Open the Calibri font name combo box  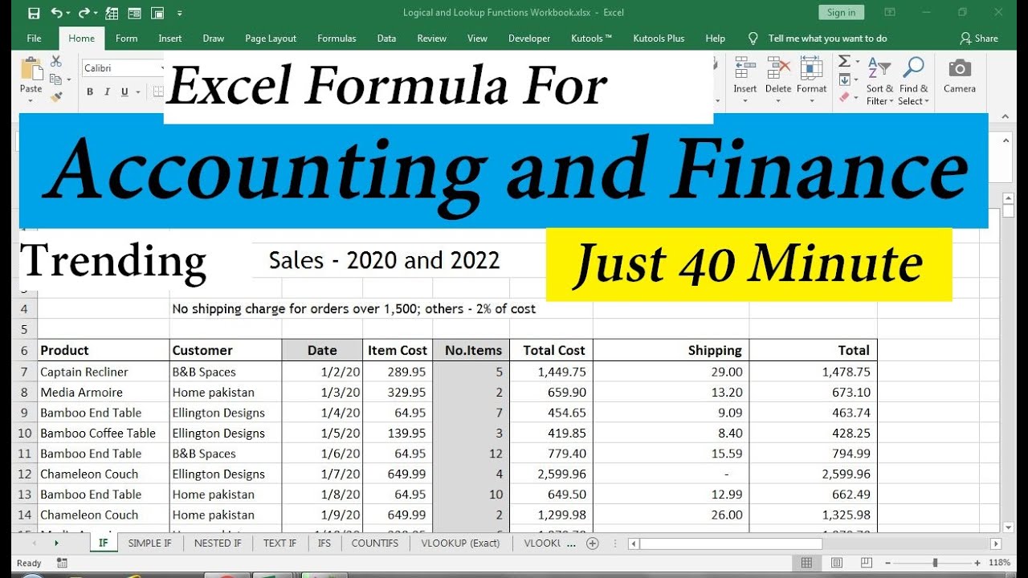(124, 69)
